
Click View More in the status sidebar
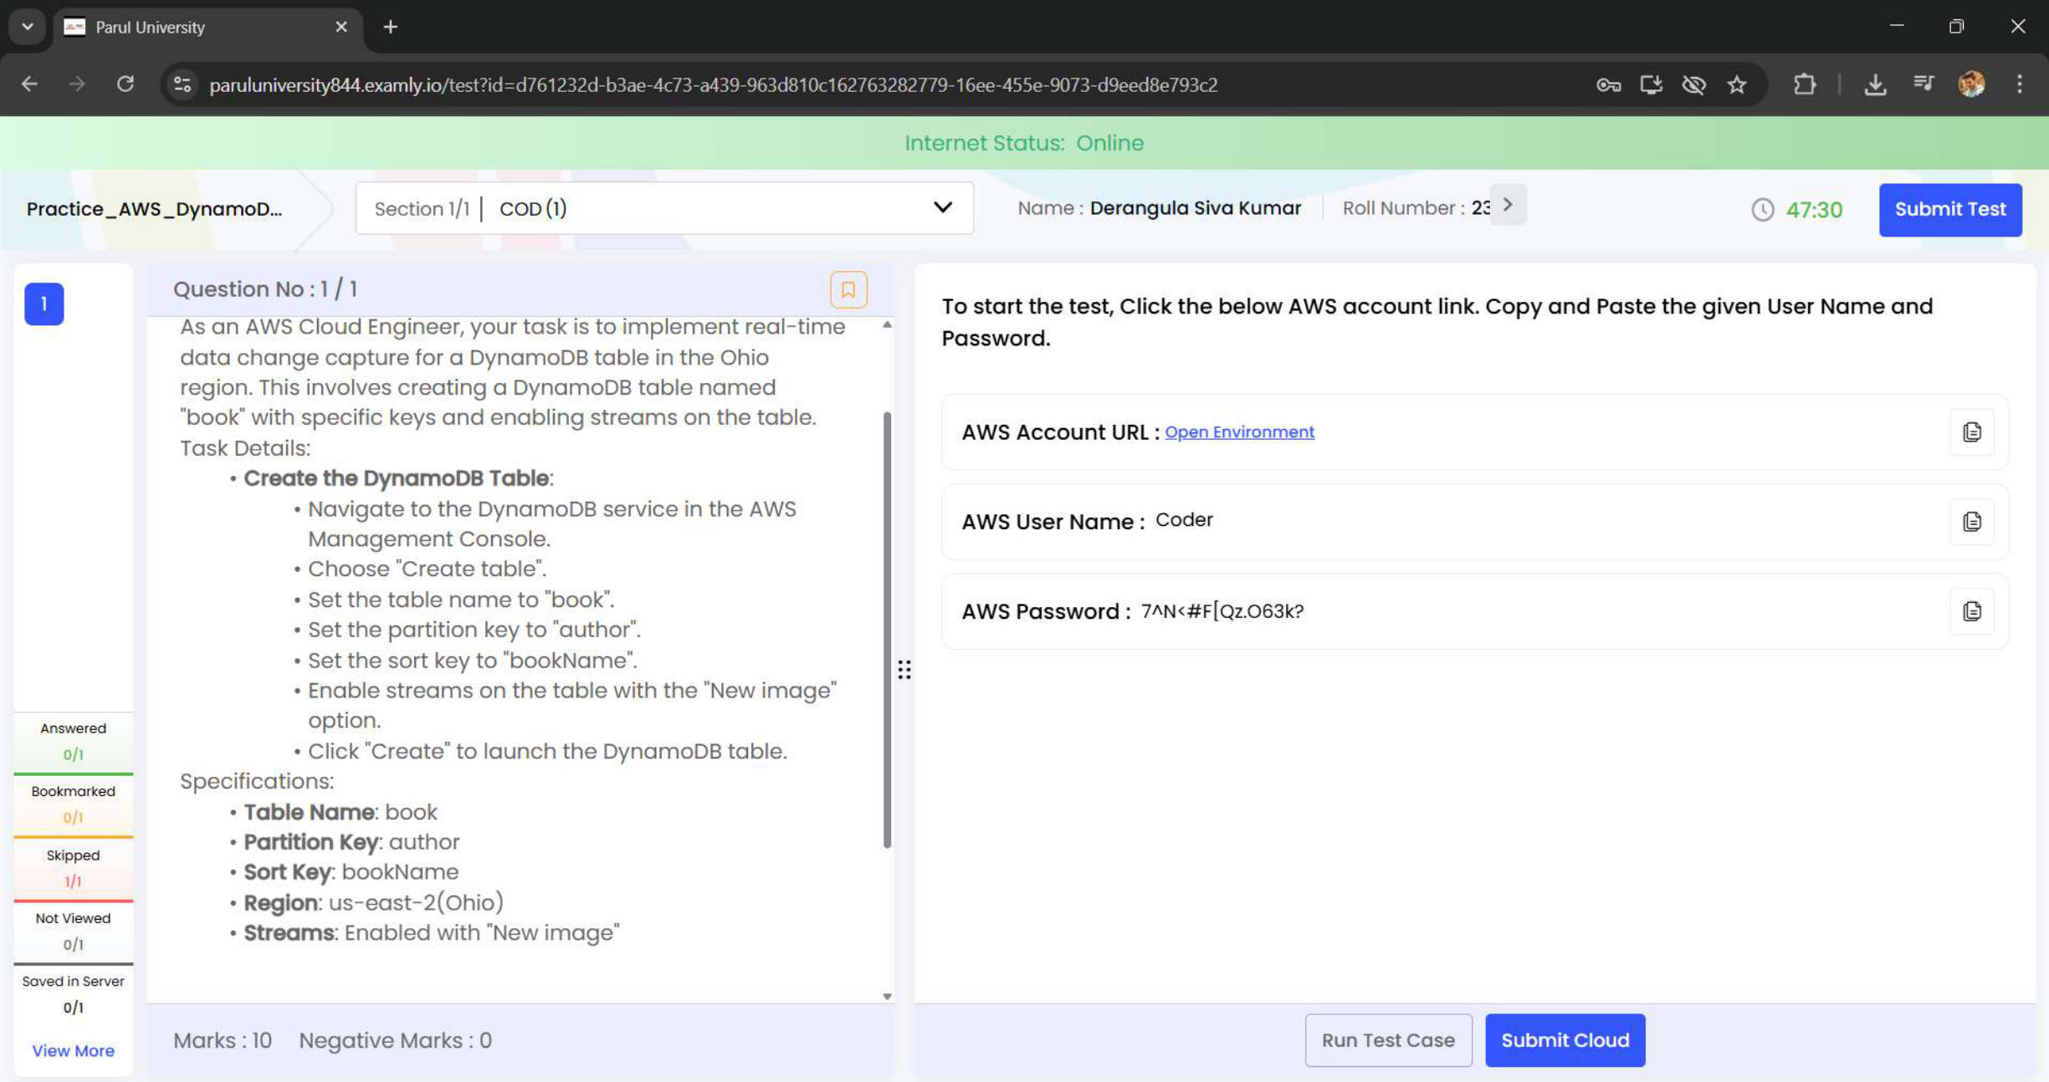[x=73, y=1050]
